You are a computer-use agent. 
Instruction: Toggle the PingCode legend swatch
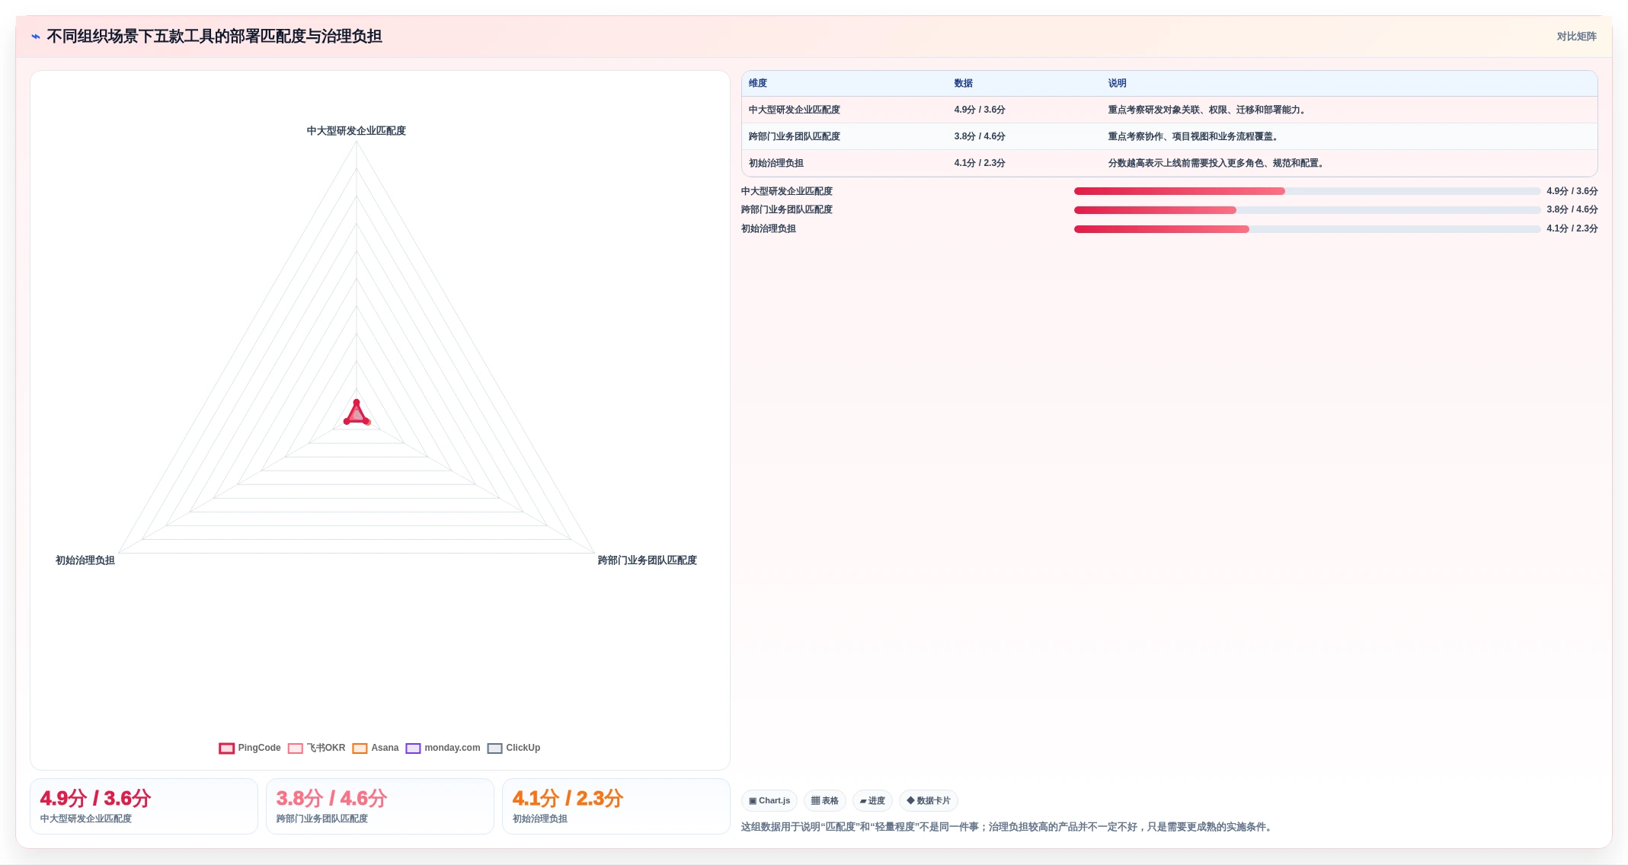click(x=226, y=748)
